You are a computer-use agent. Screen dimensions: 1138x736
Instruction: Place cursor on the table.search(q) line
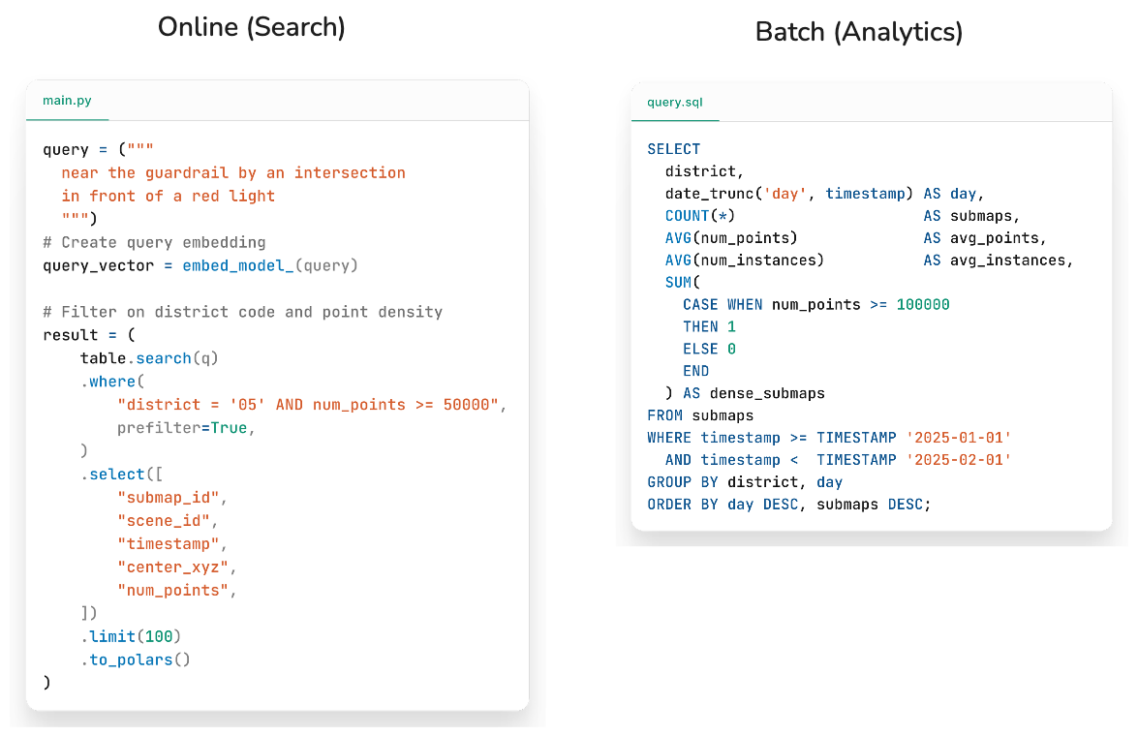(149, 358)
